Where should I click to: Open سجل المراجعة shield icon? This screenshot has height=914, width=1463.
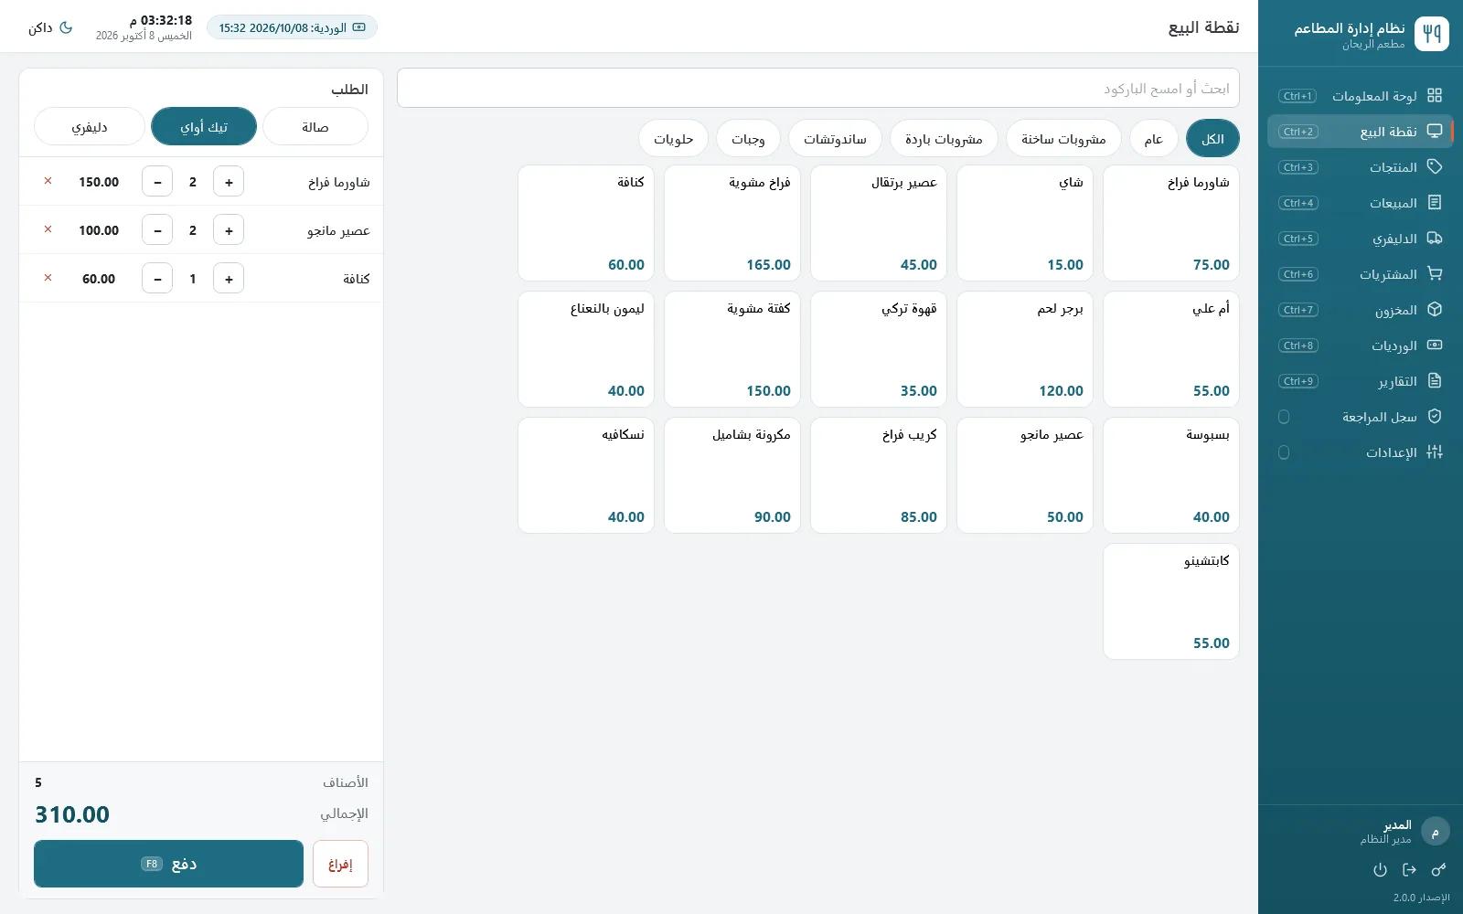coord(1435,417)
